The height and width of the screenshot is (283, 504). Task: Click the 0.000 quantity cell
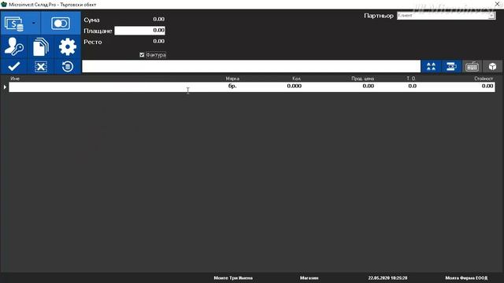tap(294, 86)
